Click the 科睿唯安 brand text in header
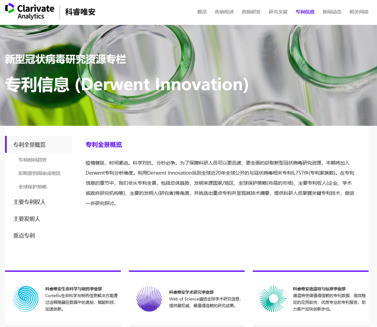Screen dimensions: 377x327 (80, 12)
